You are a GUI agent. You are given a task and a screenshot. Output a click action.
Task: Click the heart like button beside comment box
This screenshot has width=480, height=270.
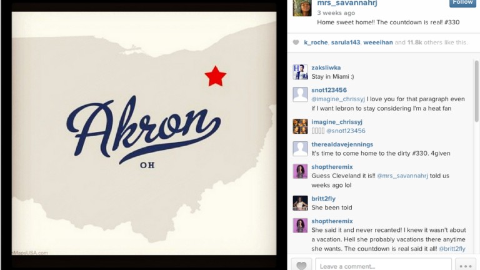(301, 265)
